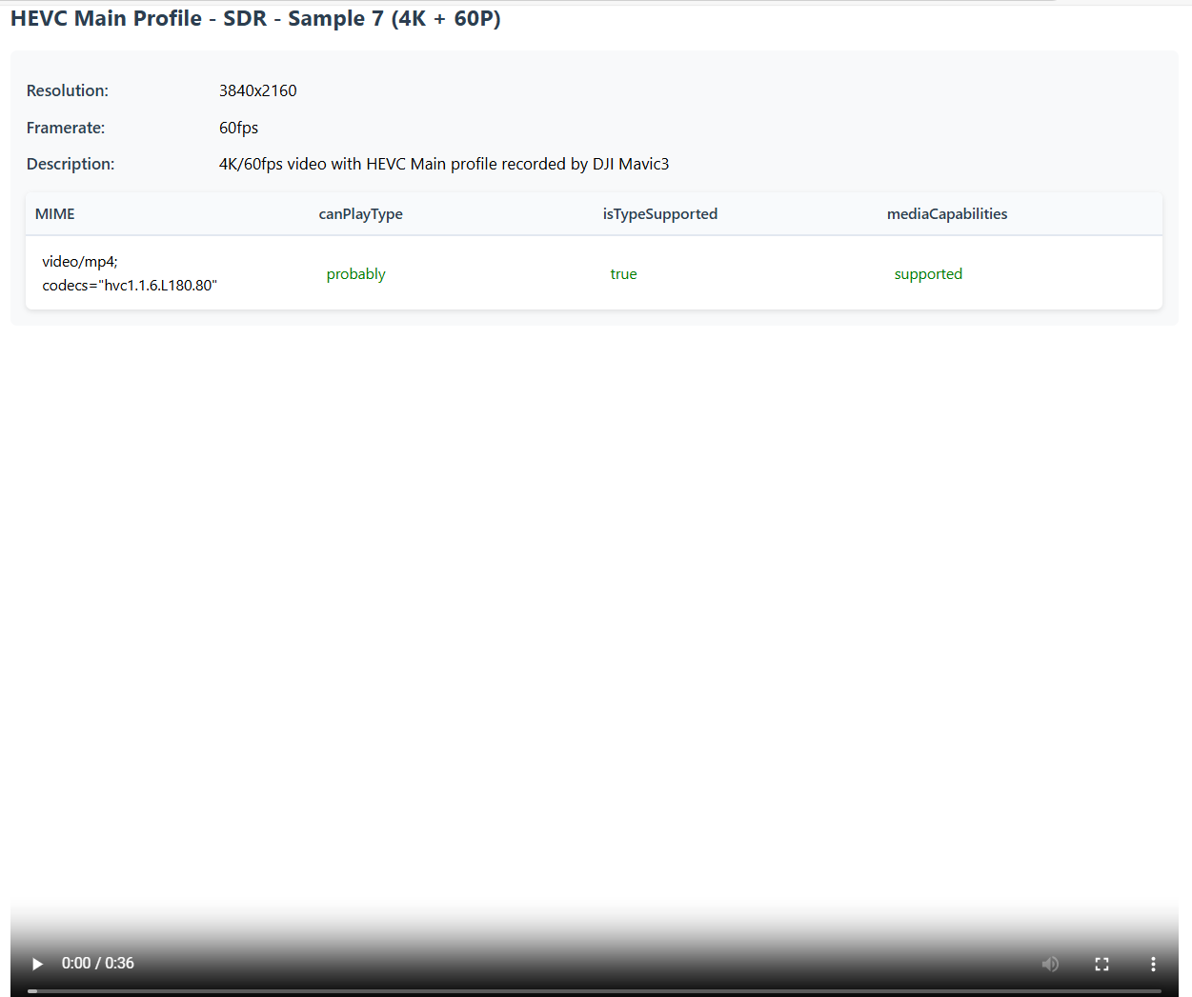Select the isTypeSupported column header
This screenshot has width=1192, height=997.
pyautogui.click(x=659, y=214)
